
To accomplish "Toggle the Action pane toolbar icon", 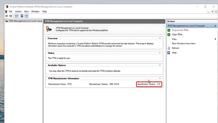I will 26,16.
